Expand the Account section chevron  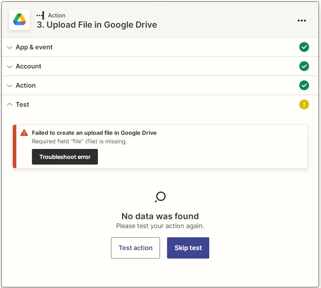9,66
